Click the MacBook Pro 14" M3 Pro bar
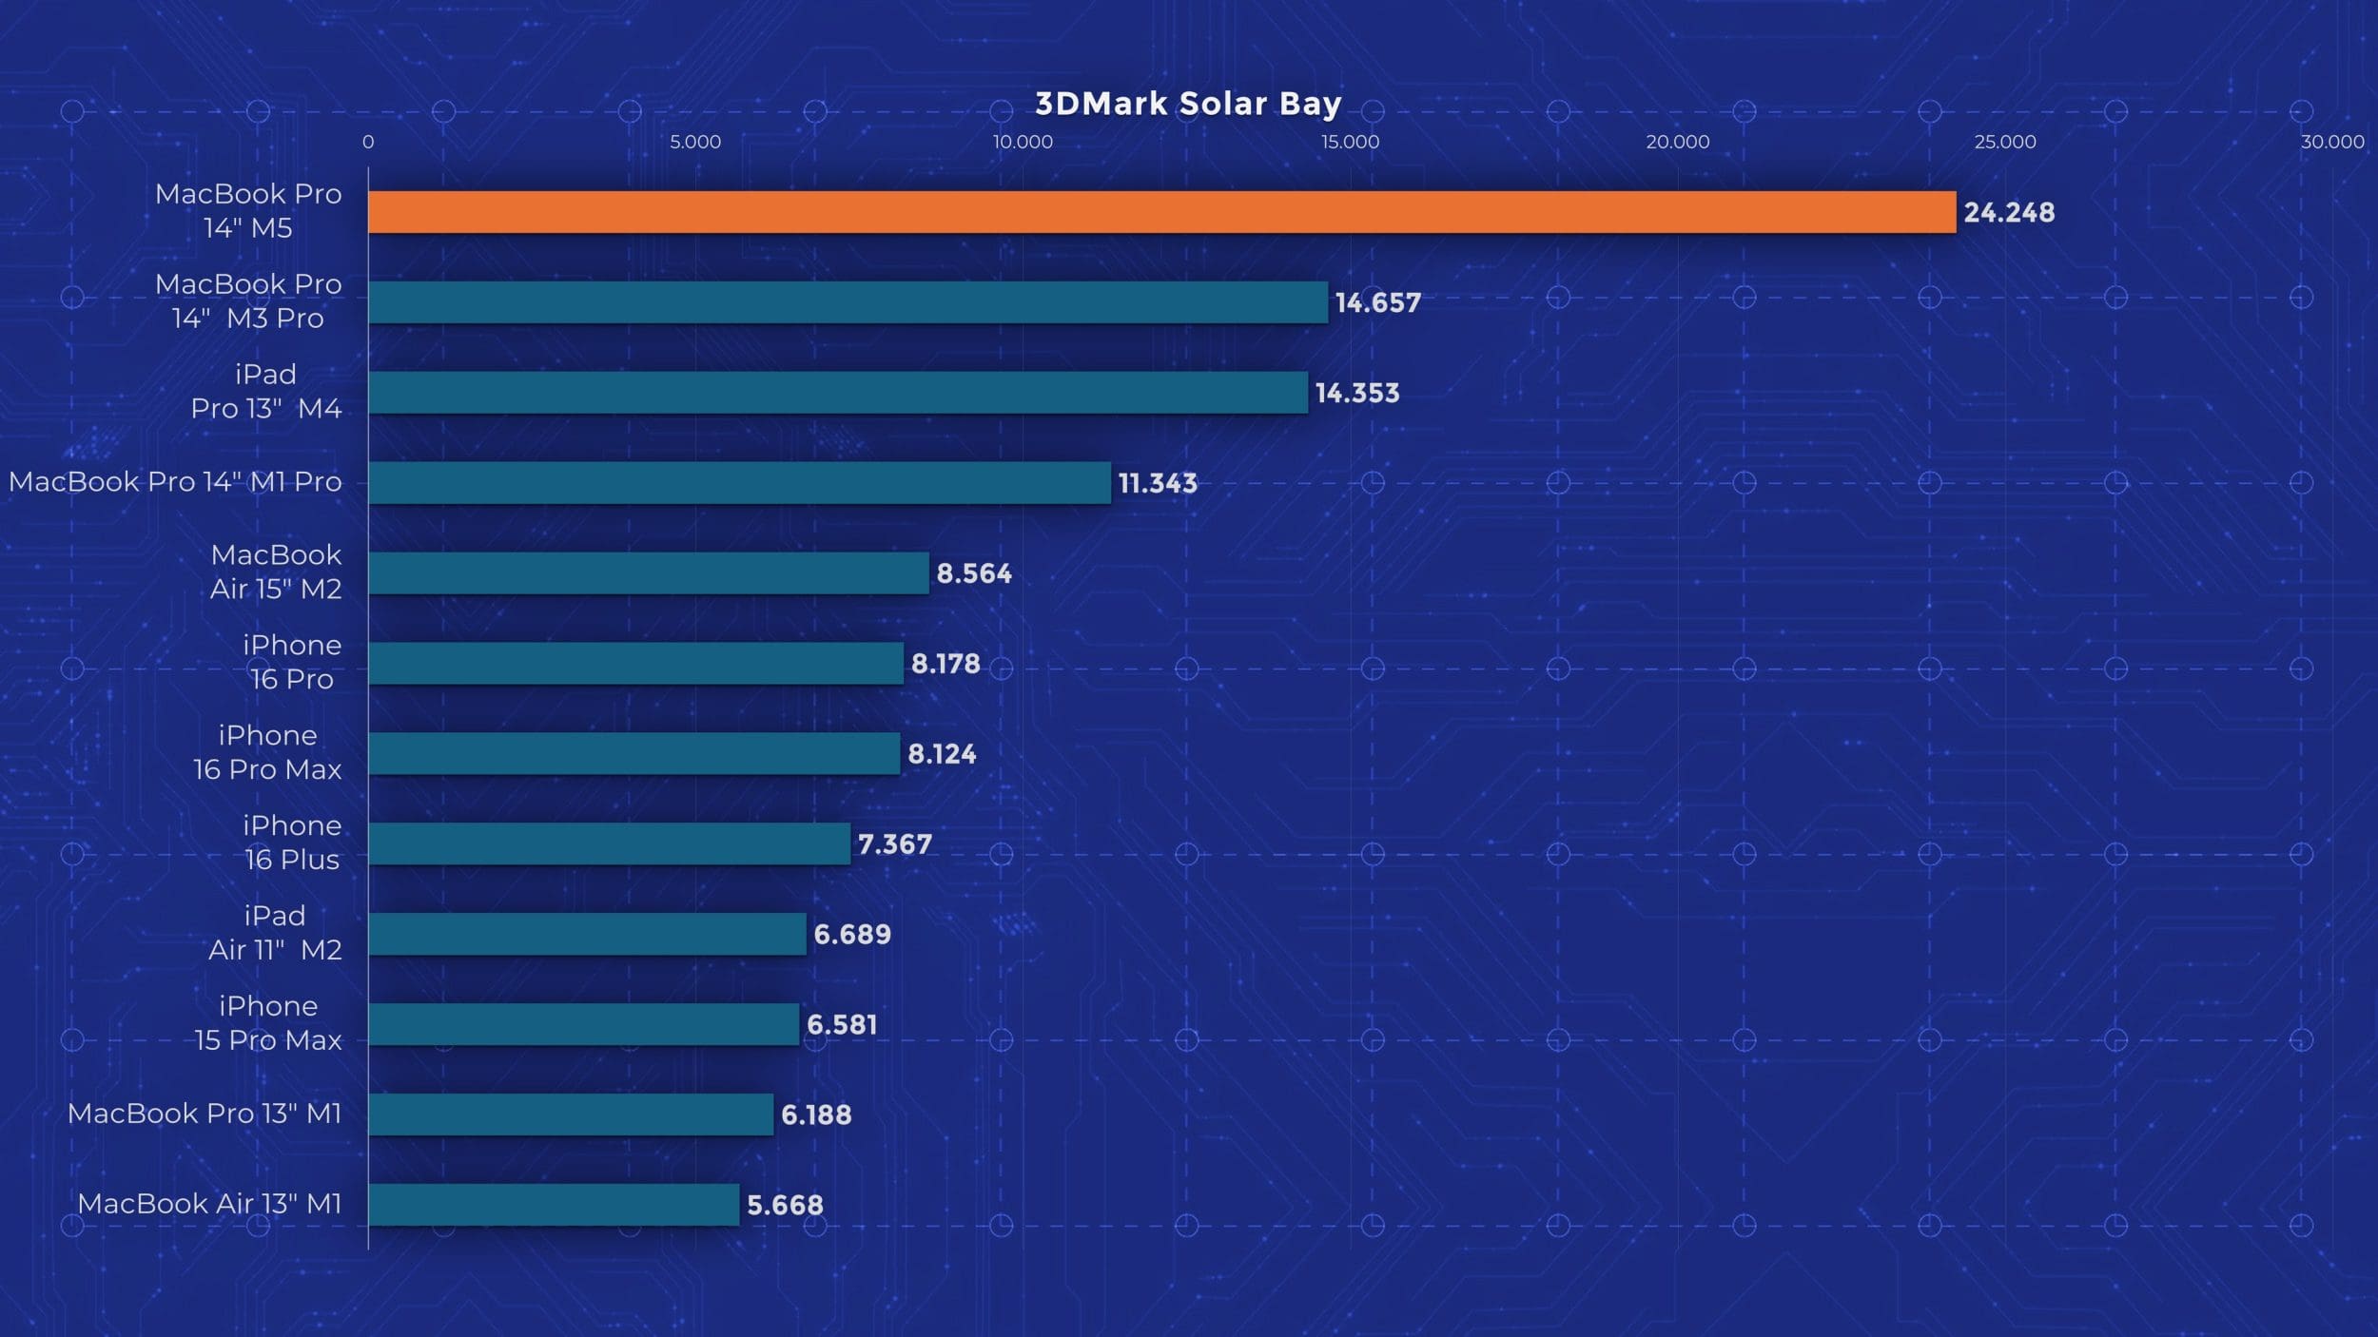This screenshot has width=2378, height=1337. coord(848,302)
